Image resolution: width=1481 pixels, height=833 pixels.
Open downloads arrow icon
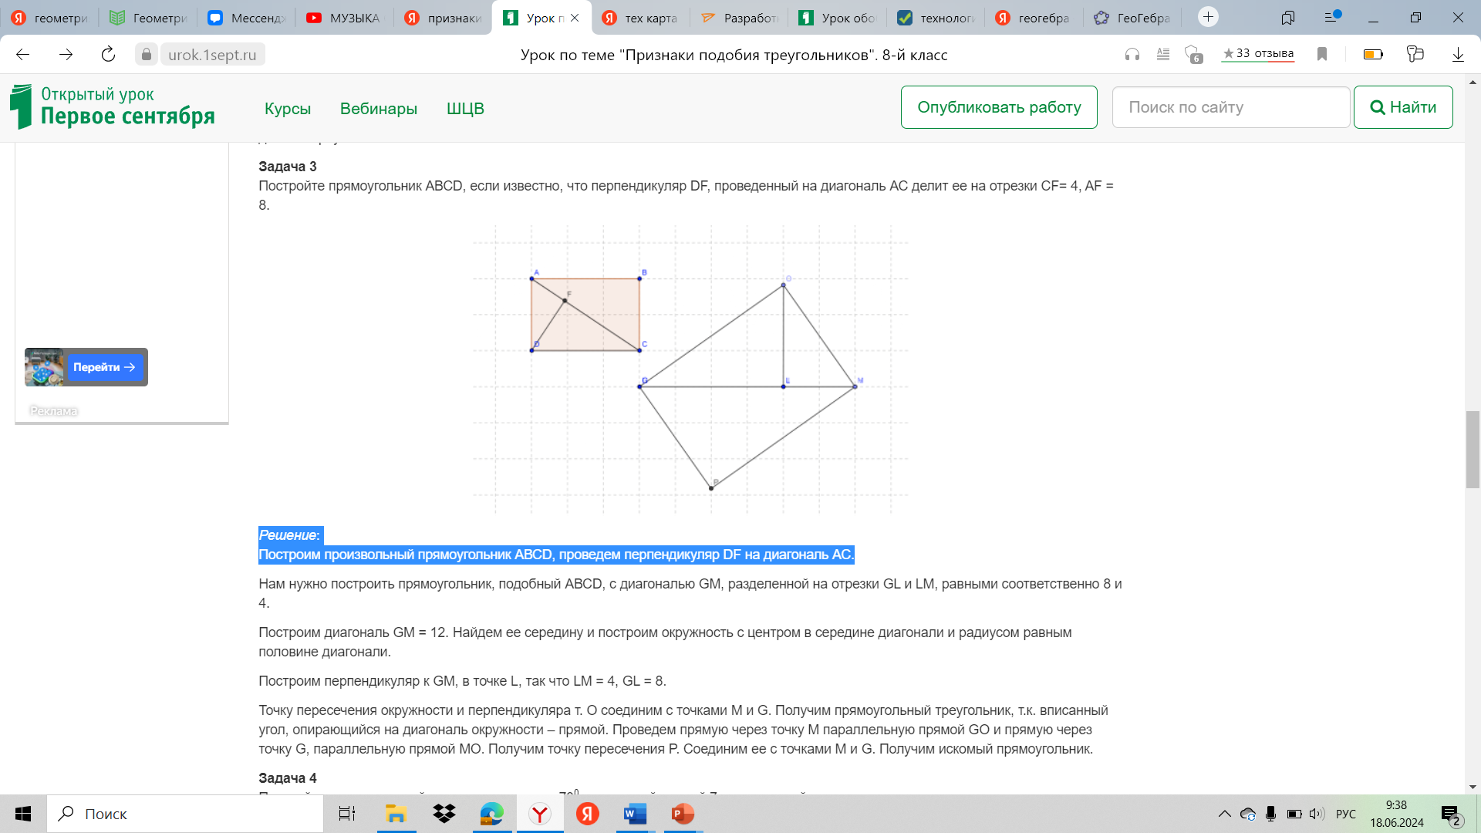point(1458,55)
